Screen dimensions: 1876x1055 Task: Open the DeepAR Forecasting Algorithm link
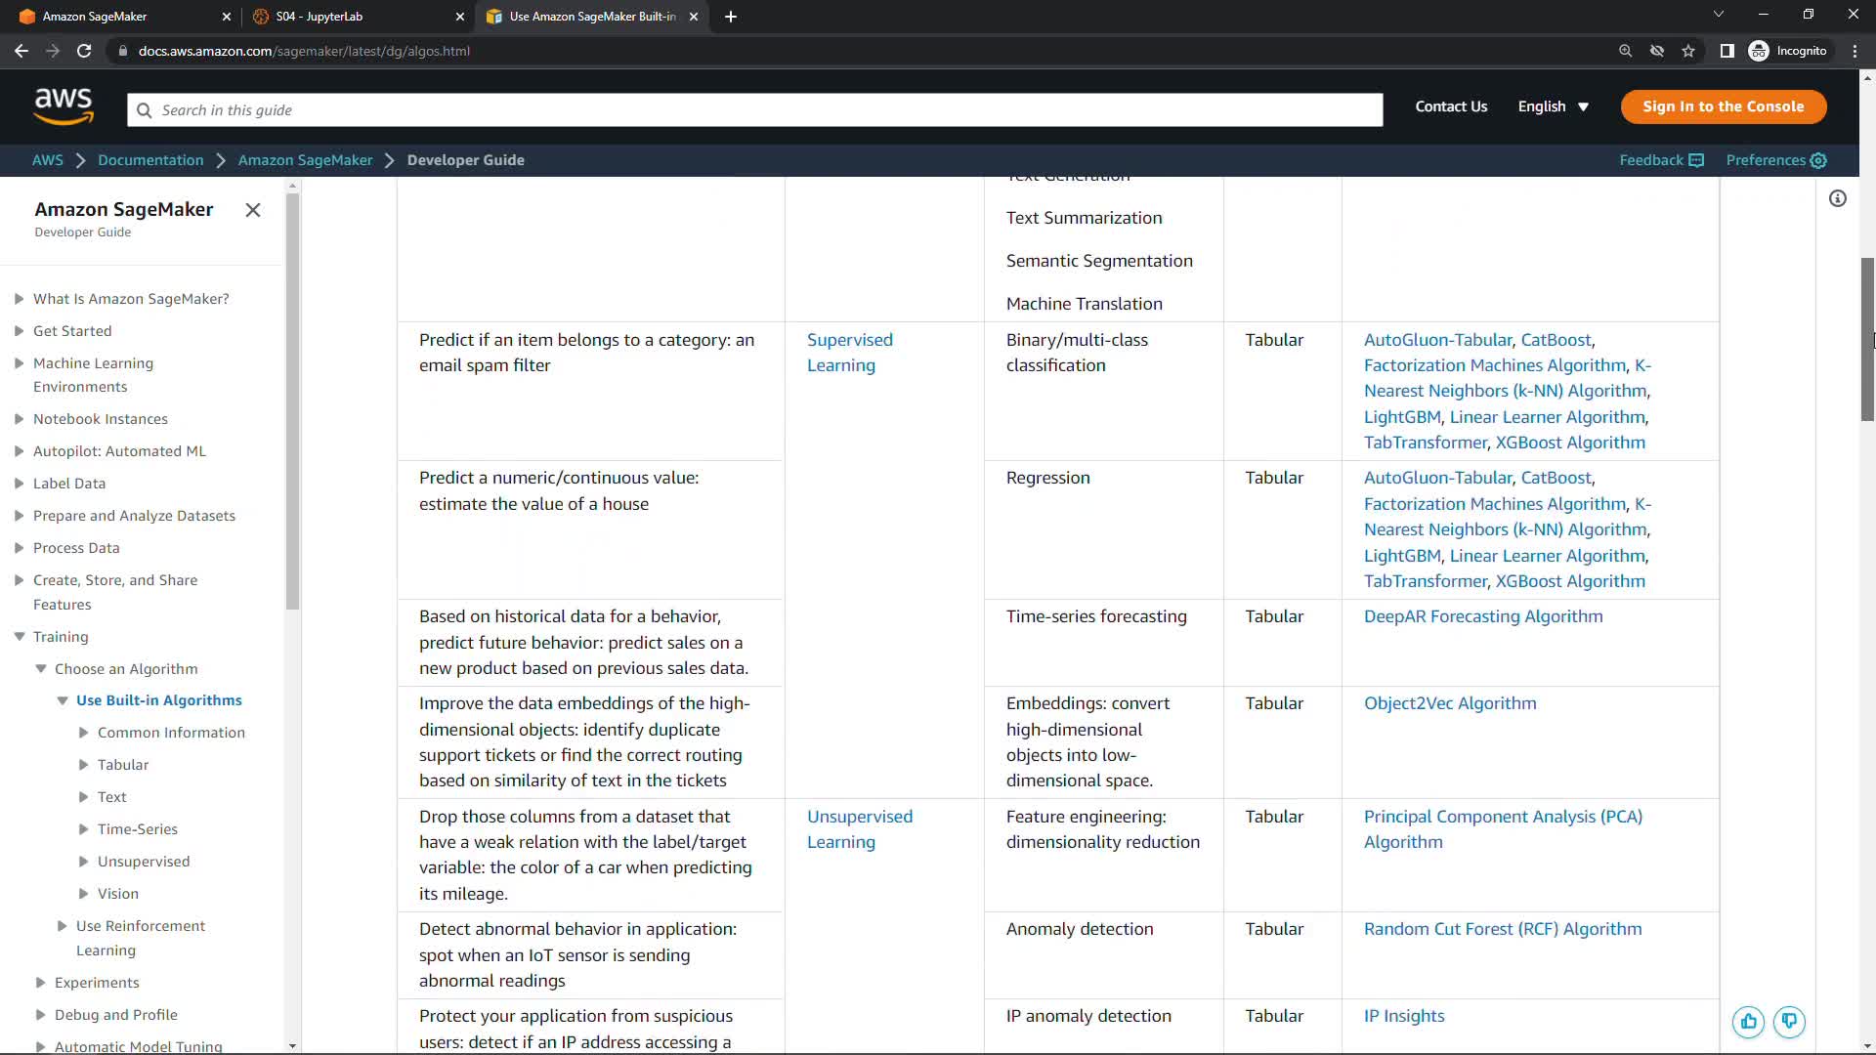1482,616
